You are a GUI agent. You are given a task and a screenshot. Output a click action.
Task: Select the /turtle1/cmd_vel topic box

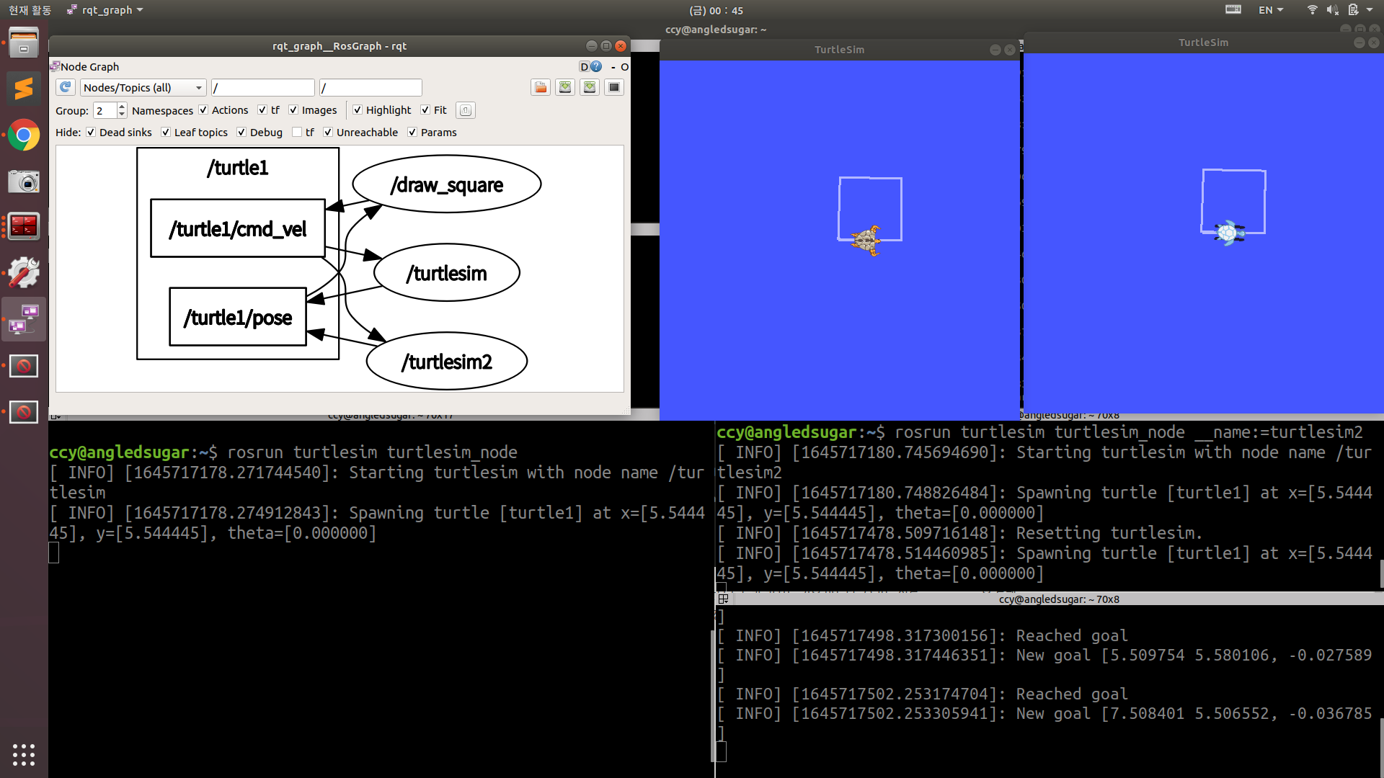238,228
